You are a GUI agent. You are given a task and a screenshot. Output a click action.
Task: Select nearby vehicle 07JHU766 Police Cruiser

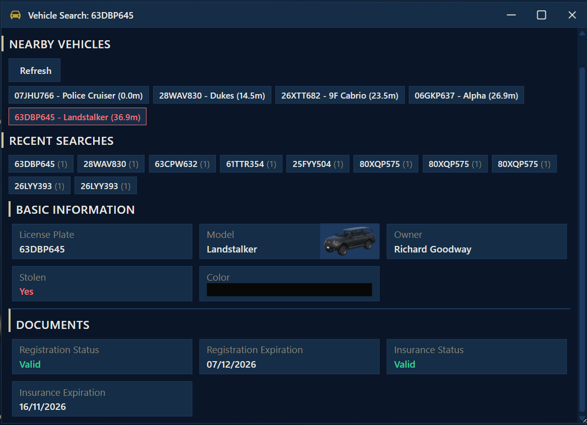tap(79, 95)
